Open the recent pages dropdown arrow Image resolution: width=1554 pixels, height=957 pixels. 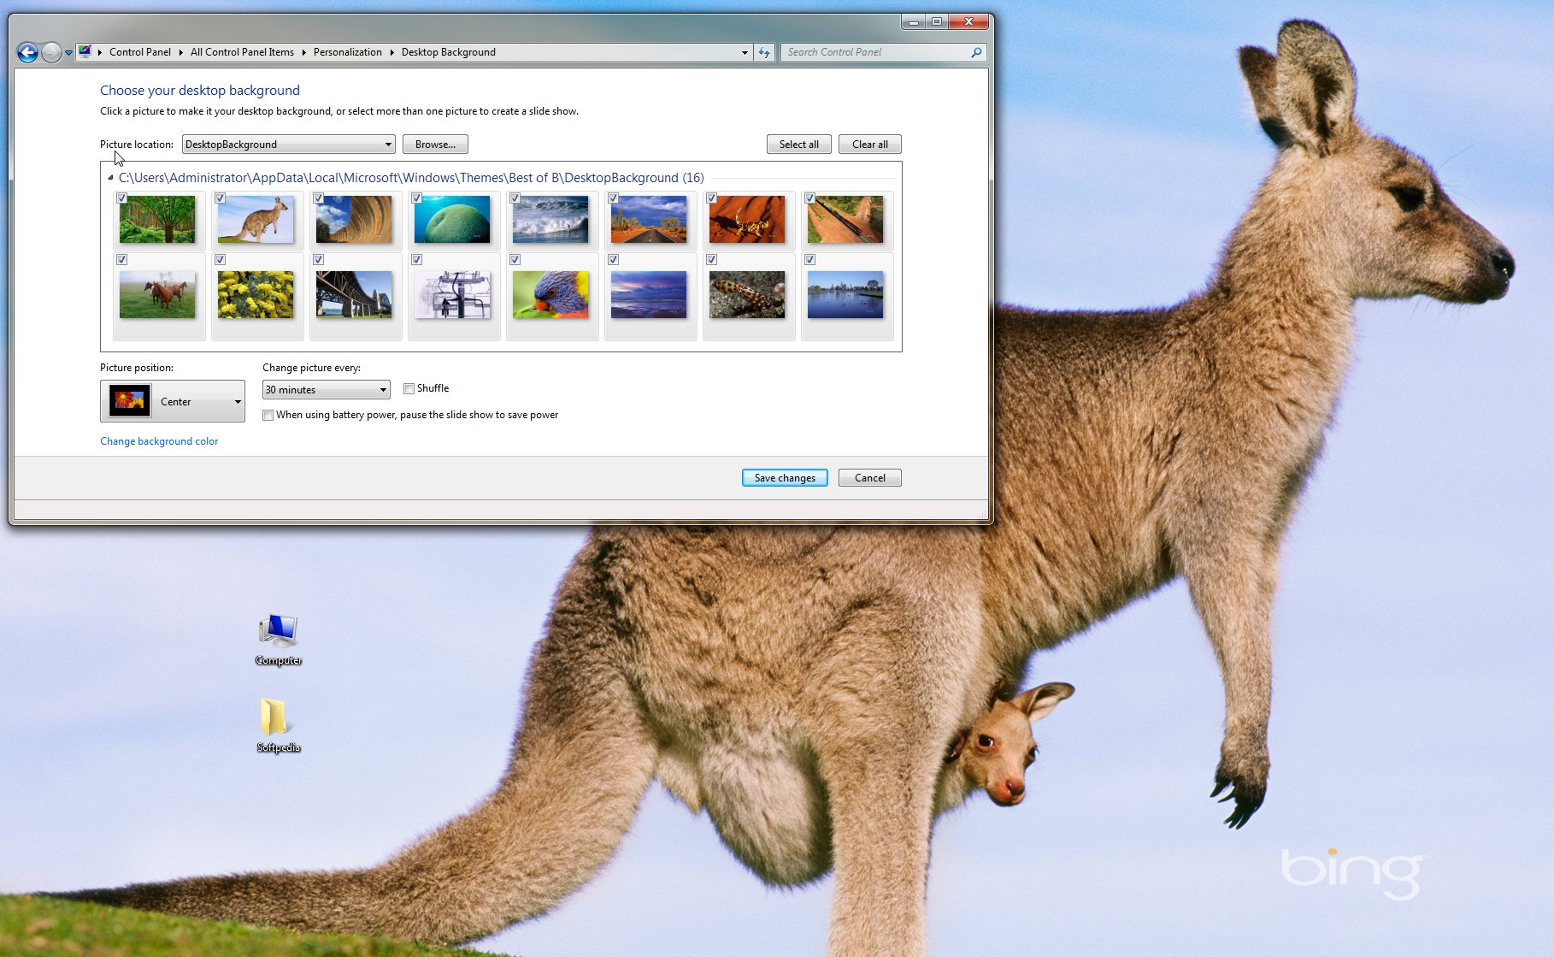point(68,53)
